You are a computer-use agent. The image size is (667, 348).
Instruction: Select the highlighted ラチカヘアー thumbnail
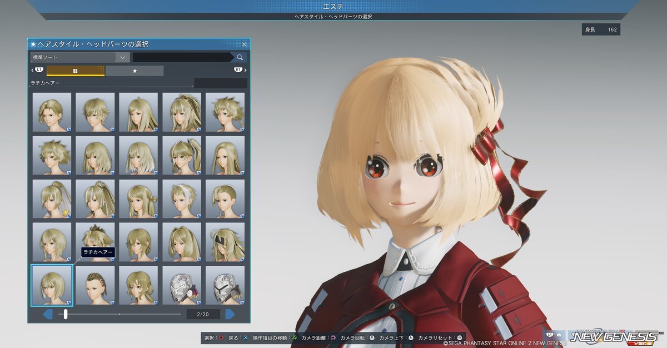52,286
